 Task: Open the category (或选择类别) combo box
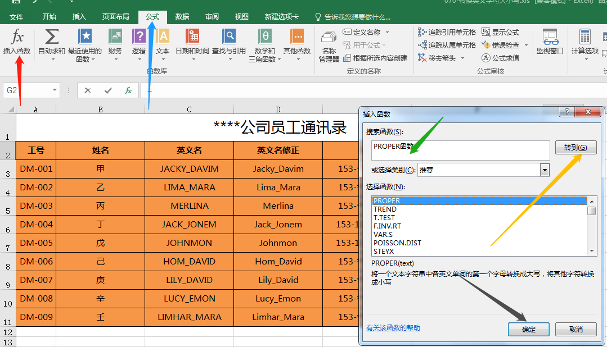coord(483,170)
